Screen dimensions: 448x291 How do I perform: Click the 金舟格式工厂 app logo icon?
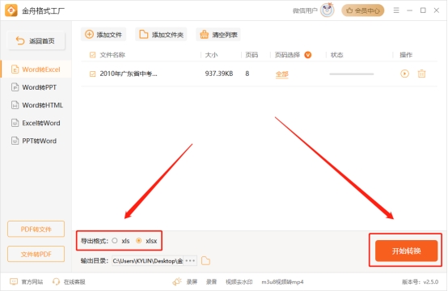11,11
